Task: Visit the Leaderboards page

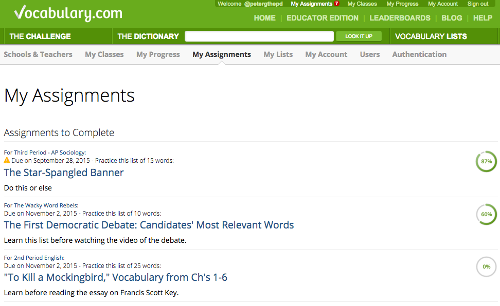Action: (x=400, y=18)
